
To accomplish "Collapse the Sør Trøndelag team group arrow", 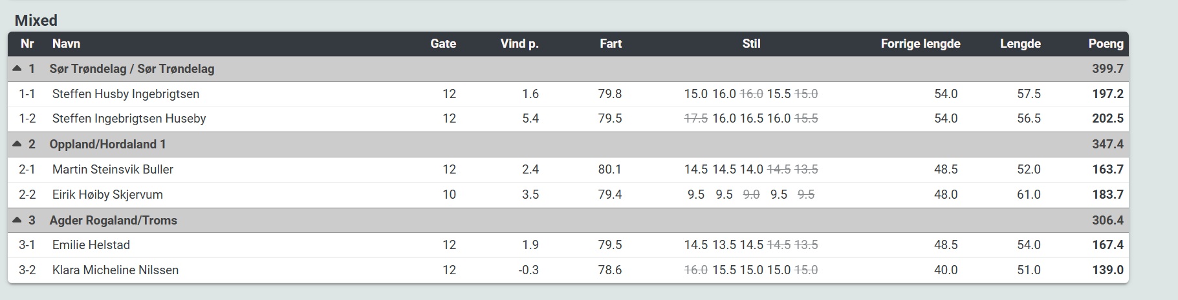I will click(17, 68).
